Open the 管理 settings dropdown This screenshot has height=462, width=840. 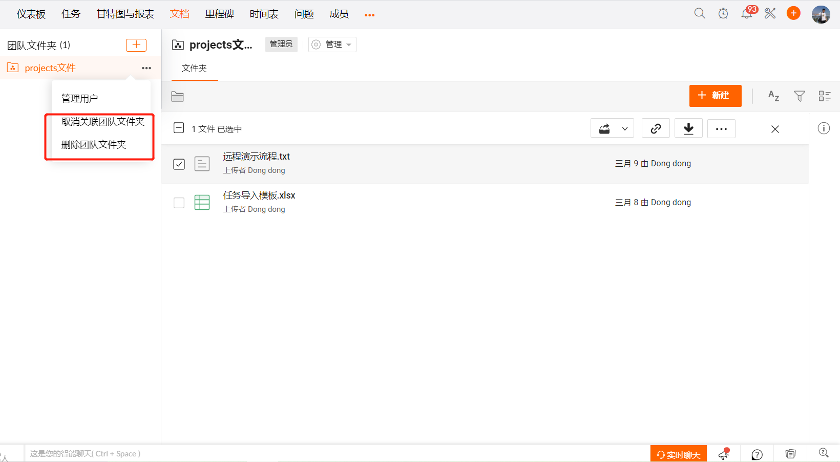(332, 45)
